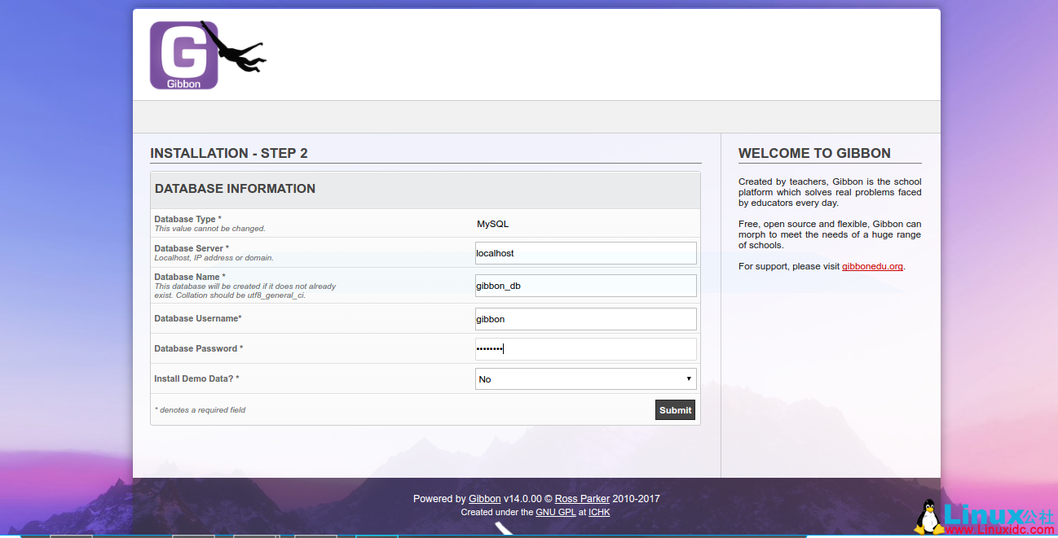Screen dimensions: 1058x538
Task: Click the Database Username input showing gibbon
Action: 585,319
